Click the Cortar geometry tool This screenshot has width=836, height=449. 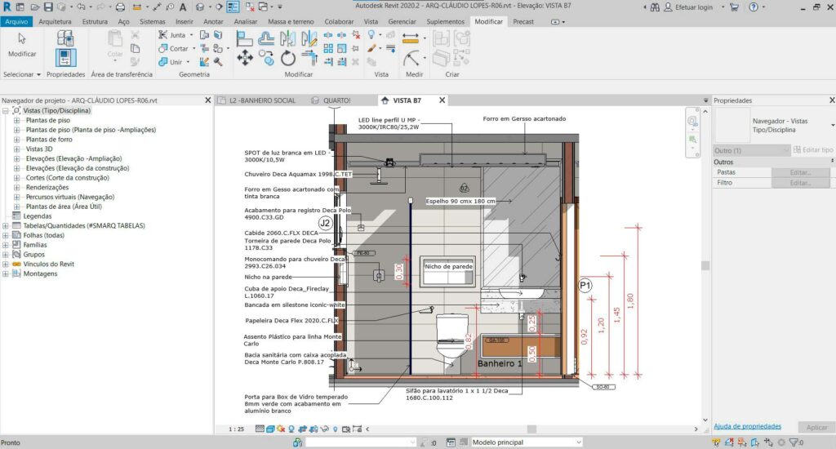point(173,48)
